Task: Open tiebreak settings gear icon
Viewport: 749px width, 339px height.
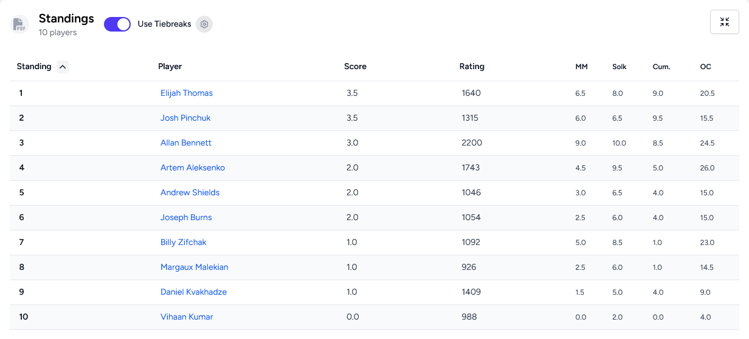Action: 204,24
